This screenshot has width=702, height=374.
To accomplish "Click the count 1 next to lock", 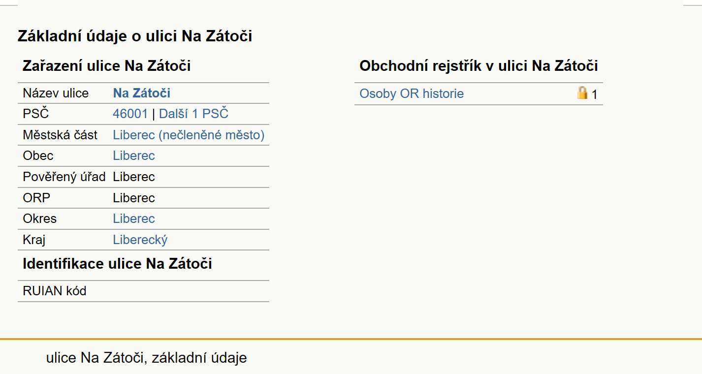I will coord(594,94).
